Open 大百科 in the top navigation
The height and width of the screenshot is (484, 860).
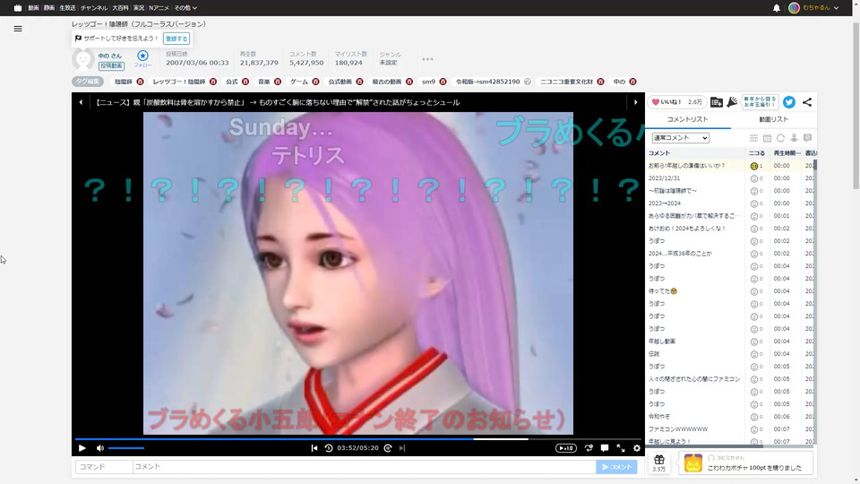click(x=120, y=8)
